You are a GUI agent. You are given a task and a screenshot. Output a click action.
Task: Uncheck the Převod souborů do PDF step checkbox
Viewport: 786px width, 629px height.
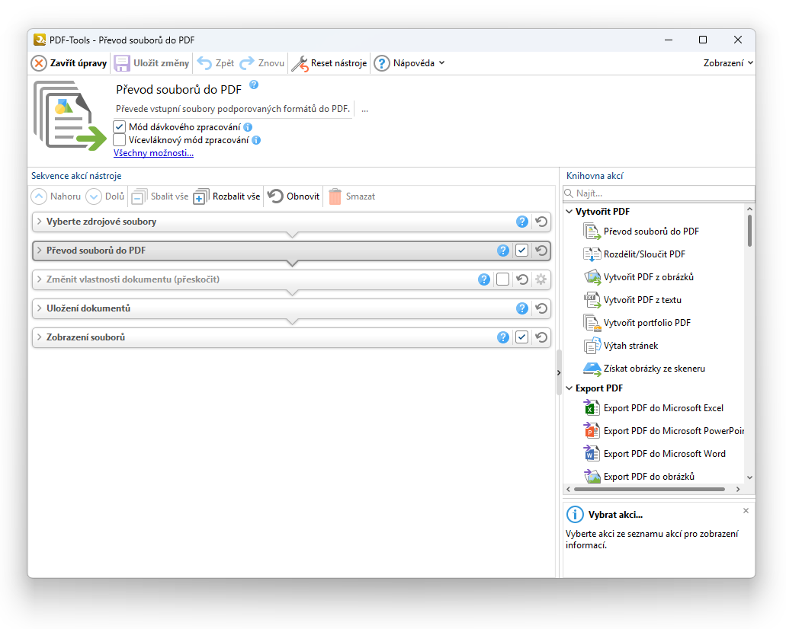(x=521, y=251)
